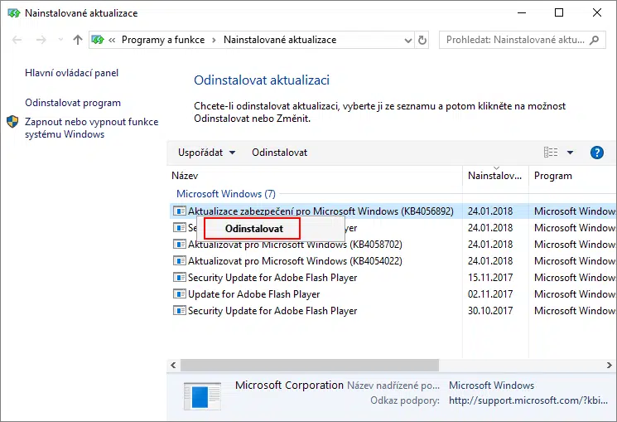Click right arrow of horizontal scrollbar
Viewport: 617px width, 422px height.
point(609,366)
